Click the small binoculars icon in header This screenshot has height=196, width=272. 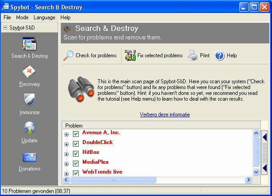tap(67, 29)
